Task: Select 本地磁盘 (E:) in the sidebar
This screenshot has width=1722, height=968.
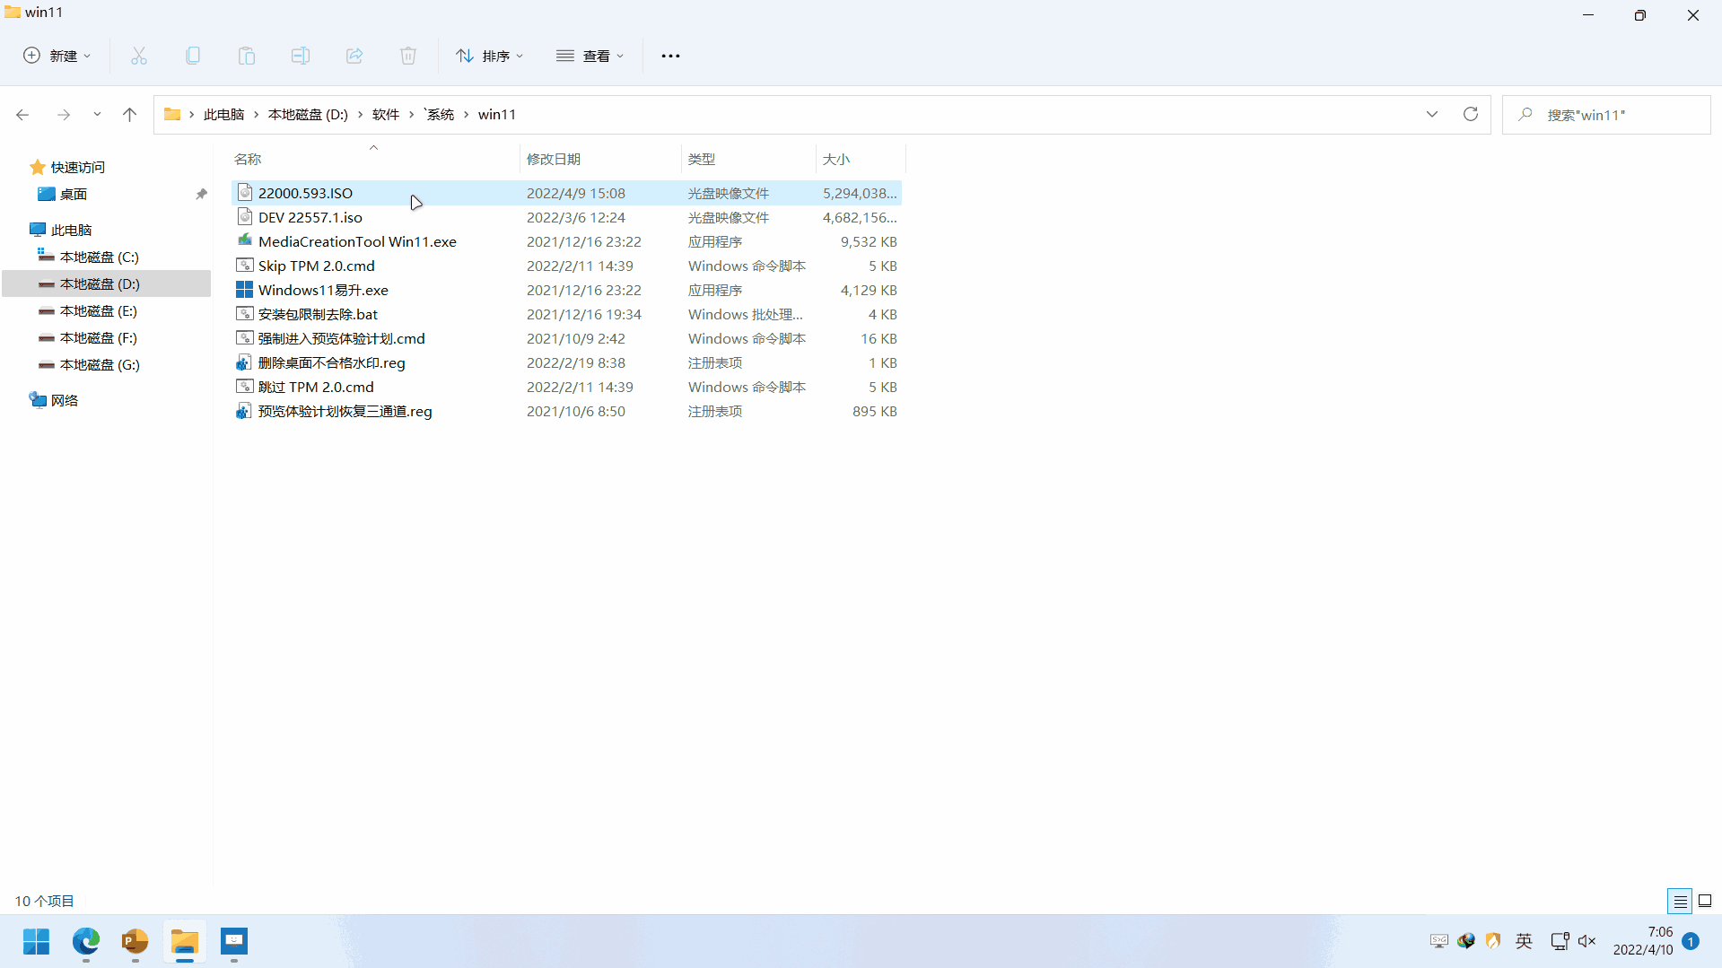Action: click(x=99, y=310)
